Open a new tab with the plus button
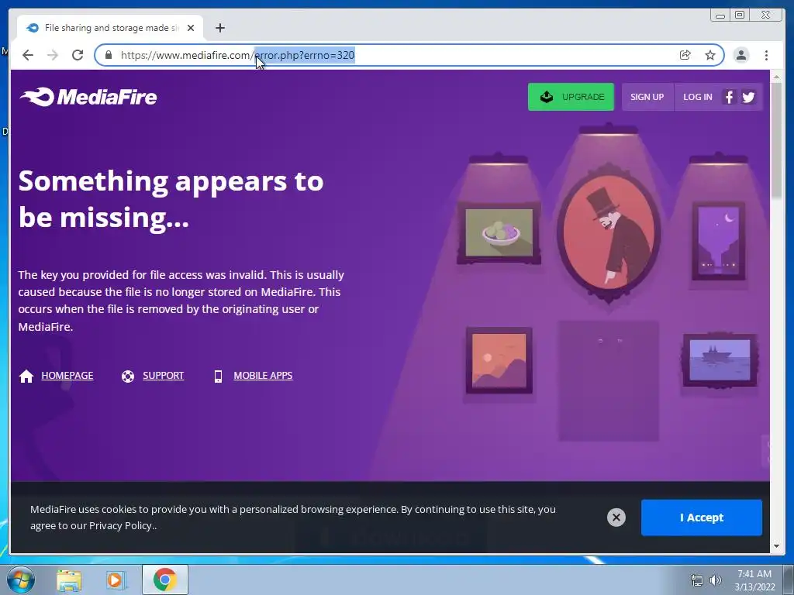 (219, 28)
